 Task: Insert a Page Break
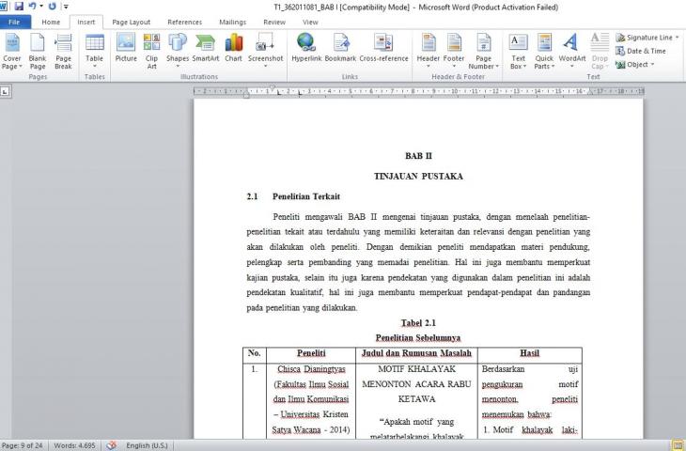coord(63,51)
